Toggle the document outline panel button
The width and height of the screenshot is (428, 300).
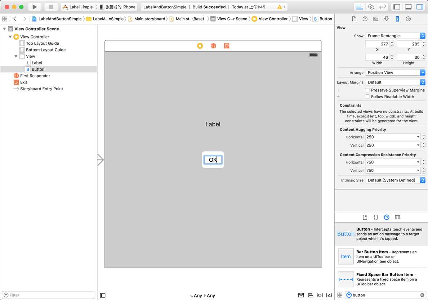103,295
